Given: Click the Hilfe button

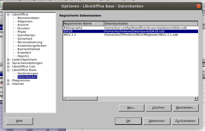Looking at the screenshot, I should pos(19,121).
